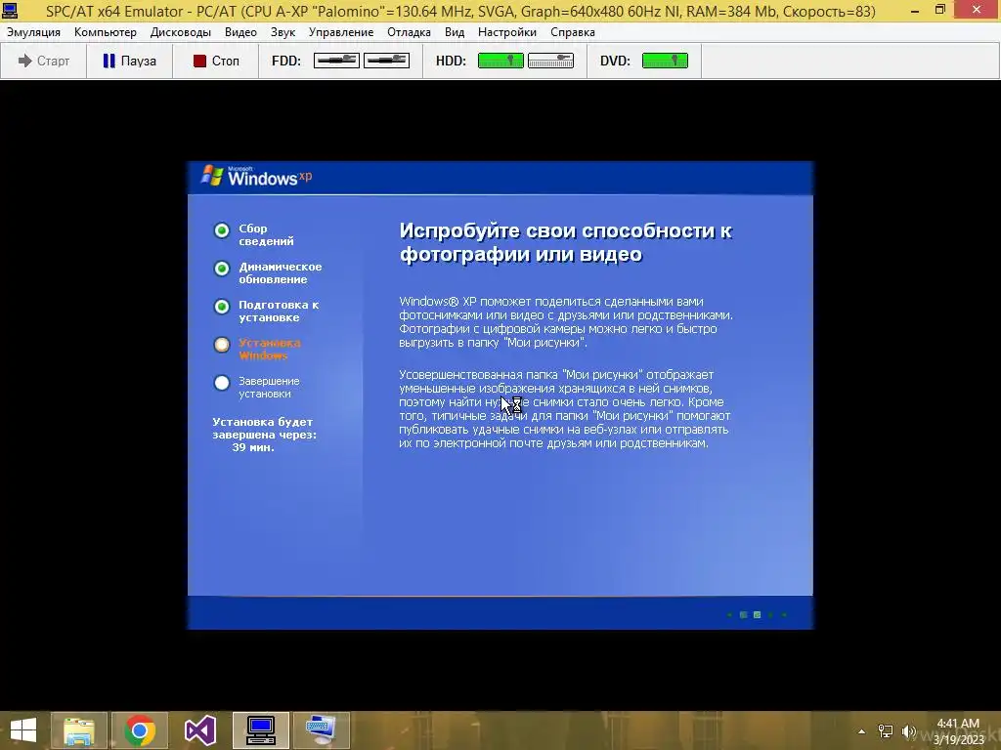Click the Сбор сведений step label
The width and height of the screenshot is (1001, 750).
[266, 234]
